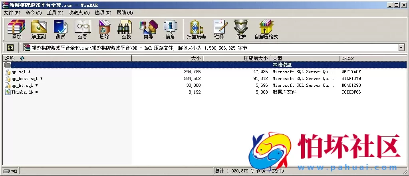This screenshot has height=176, width=409.
Task: Click packed size 5,008
Action: click(262, 92)
